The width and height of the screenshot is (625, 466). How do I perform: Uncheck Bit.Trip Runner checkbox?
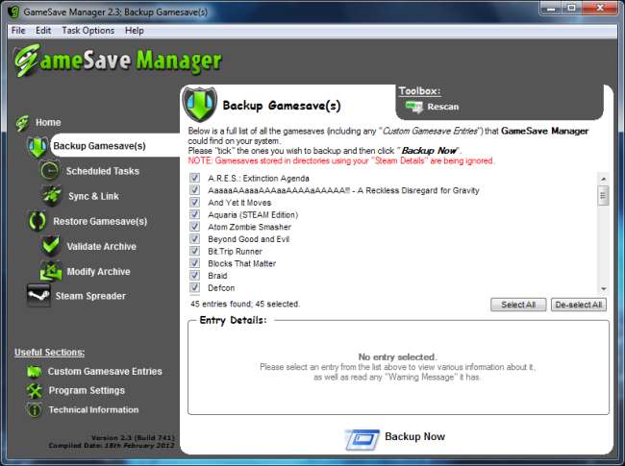[x=194, y=251]
